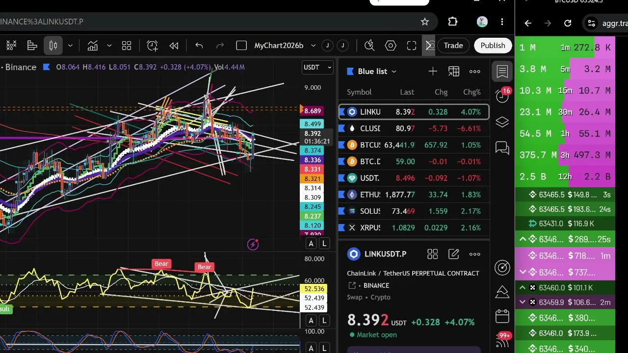This screenshot has height=353, width=628.
Task: Toggle auto scale 'A' on main price chart
Action: click(311, 244)
